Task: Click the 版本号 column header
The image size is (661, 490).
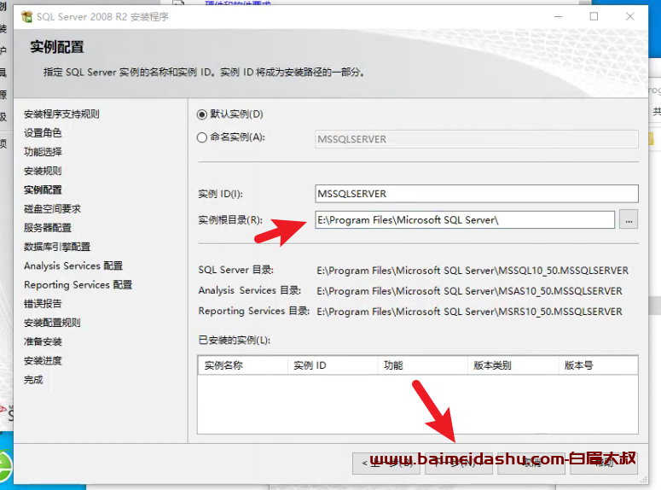Action: tap(598, 365)
